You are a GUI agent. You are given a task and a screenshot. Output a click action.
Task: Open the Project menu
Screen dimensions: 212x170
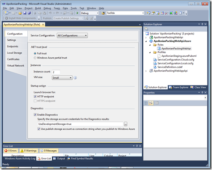pos(29,8)
